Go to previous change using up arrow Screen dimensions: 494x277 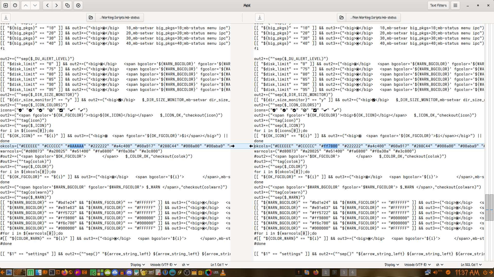(x=26, y=5)
